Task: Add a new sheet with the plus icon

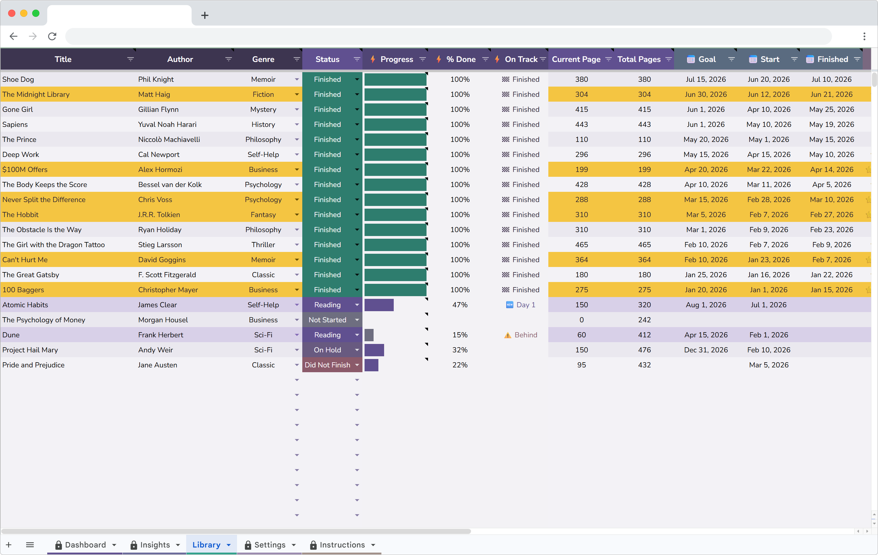Action: point(9,544)
